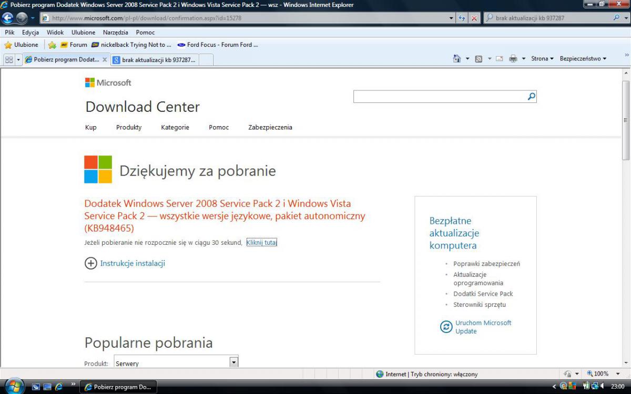Go back with the Back arrow button
This screenshot has width=631, height=394.
(7, 18)
